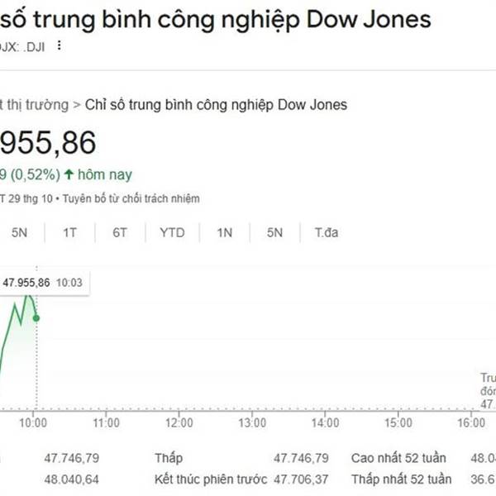The height and width of the screenshot is (496, 496).
Task: Open the T.đa maximum range tab
Action: pyautogui.click(x=326, y=232)
